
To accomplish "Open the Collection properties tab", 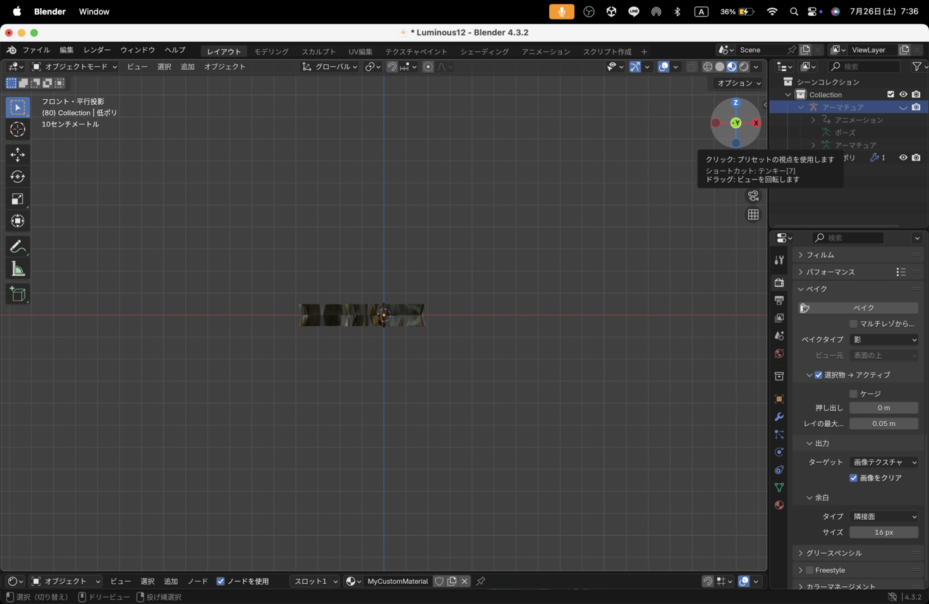I will point(779,377).
